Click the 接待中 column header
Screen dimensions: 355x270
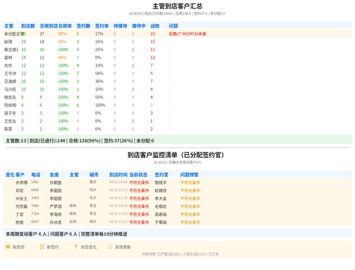(x=138, y=26)
